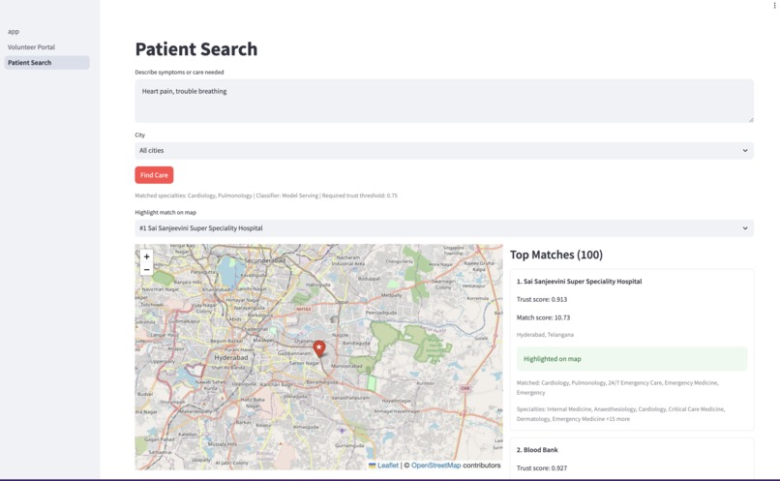Click the 2. Blood Bank card title
The height and width of the screenshot is (481, 780).
537,450
